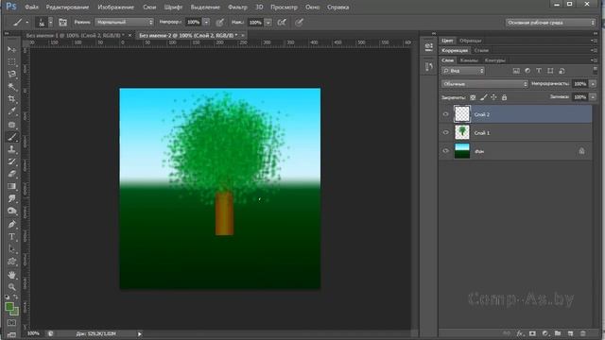Toggle visibility of Слой 1 layer
The height and width of the screenshot is (340, 605).
coord(445,132)
